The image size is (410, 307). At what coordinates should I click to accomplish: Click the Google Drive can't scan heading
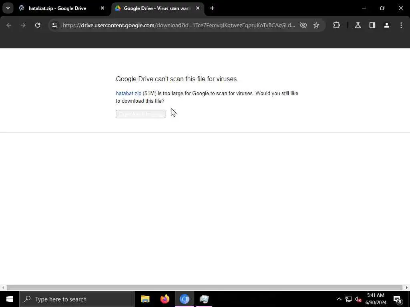click(177, 79)
